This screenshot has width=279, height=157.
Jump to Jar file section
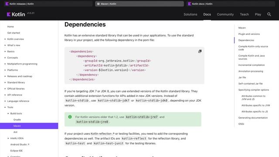(242, 78)
